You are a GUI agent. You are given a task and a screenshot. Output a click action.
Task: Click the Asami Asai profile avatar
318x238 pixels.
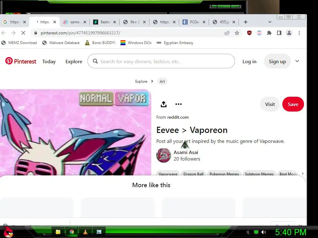[x=163, y=156]
